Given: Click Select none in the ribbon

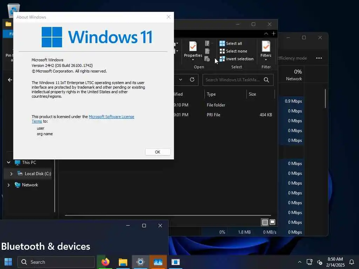Looking at the screenshot, I should (x=233, y=51).
